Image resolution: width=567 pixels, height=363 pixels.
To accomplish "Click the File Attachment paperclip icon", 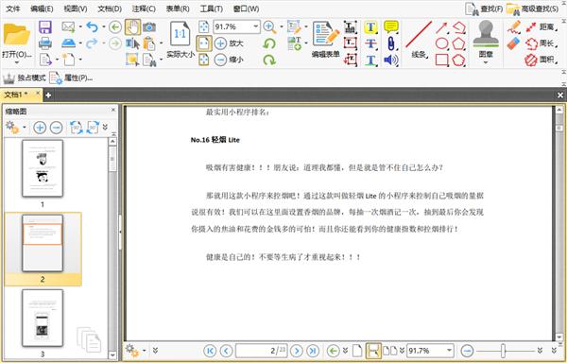I will [391, 43].
